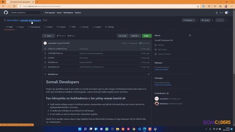Open the LICENSE file
This screenshot has width=235, height=132.
[x=51, y=58]
